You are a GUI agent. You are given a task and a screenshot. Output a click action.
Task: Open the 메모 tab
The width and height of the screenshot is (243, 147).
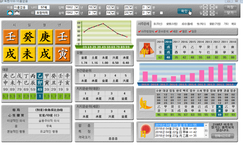[234, 24]
